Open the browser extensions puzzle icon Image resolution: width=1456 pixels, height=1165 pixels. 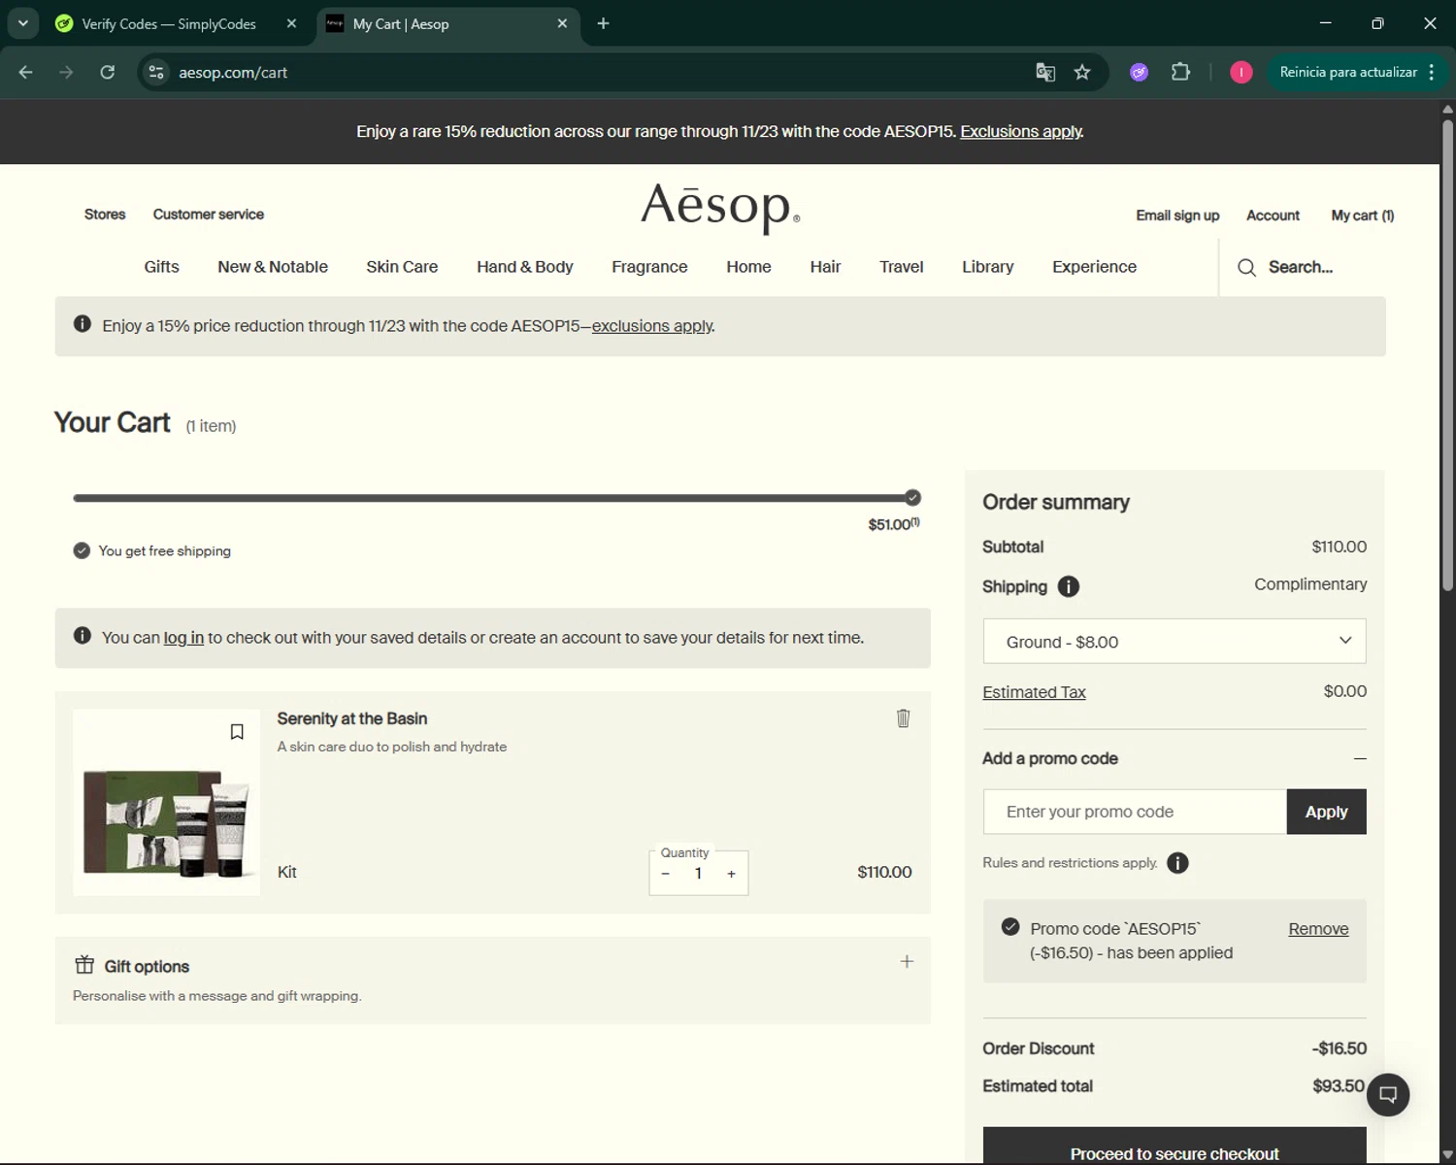(1180, 73)
